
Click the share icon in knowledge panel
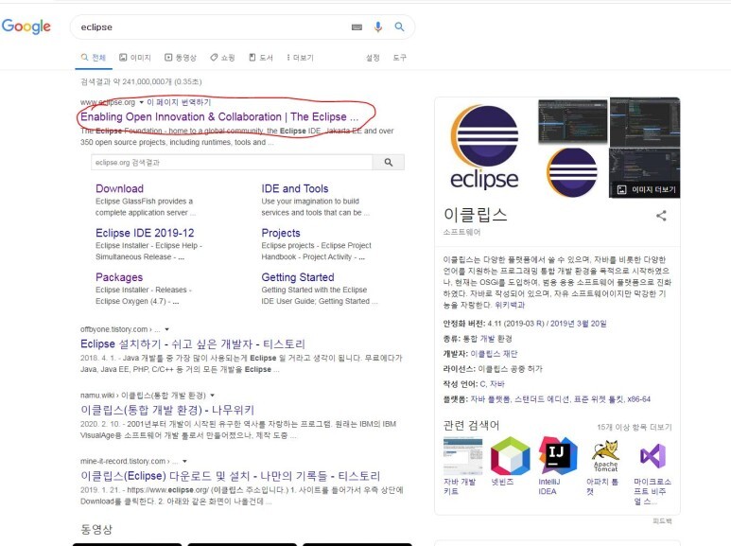[x=661, y=216]
